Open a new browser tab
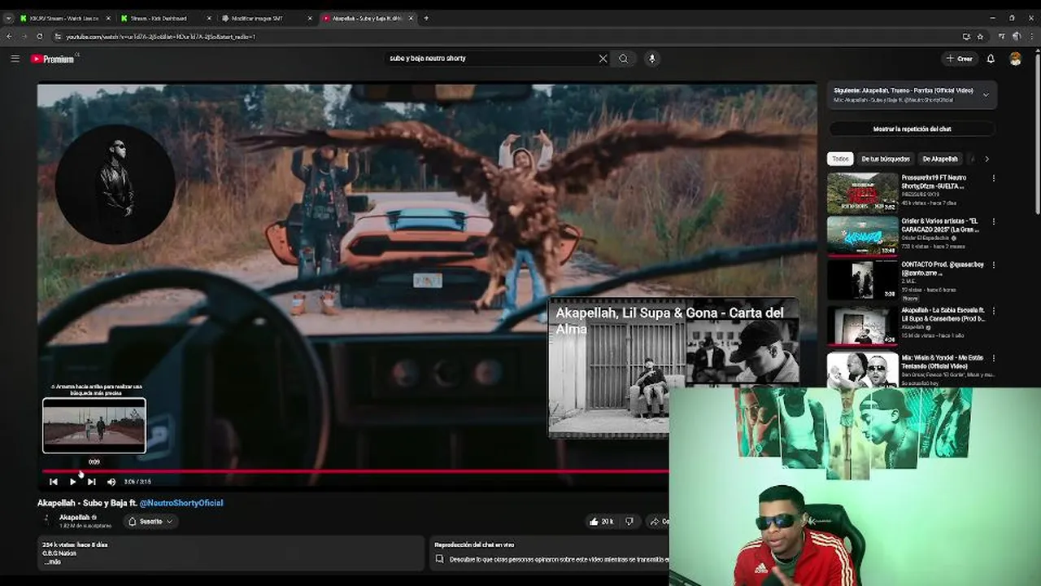The image size is (1041, 586). click(x=426, y=18)
